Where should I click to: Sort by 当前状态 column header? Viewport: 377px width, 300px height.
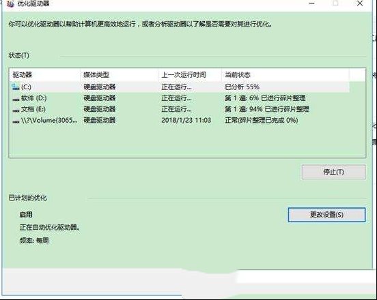tap(285, 75)
